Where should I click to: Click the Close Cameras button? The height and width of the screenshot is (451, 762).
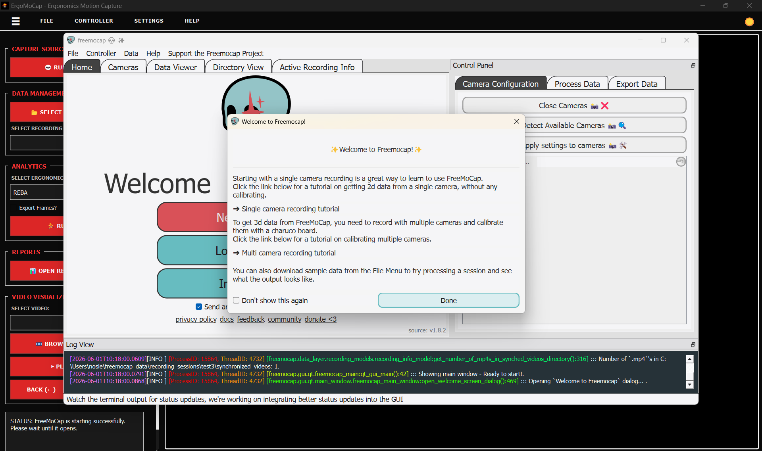click(574, 106)
